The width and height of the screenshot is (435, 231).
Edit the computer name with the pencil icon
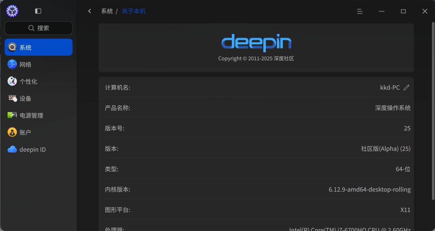coord(406,87)
